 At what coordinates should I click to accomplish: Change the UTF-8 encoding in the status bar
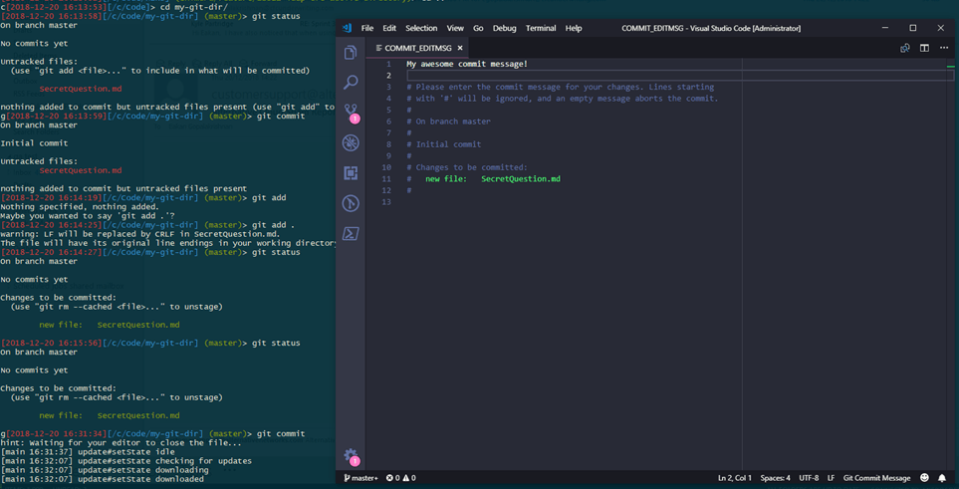point(808,478)
